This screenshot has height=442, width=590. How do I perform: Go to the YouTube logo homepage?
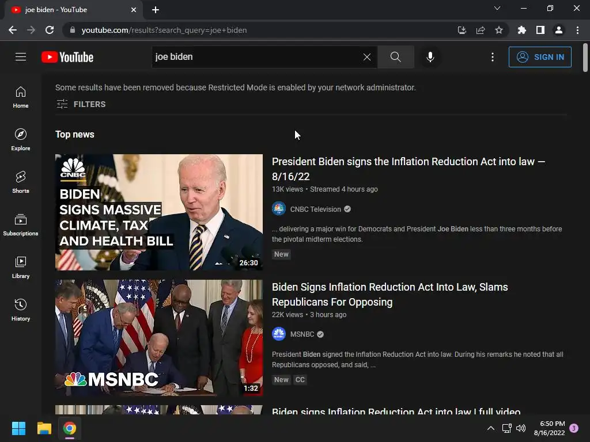[x=67, y=57]
